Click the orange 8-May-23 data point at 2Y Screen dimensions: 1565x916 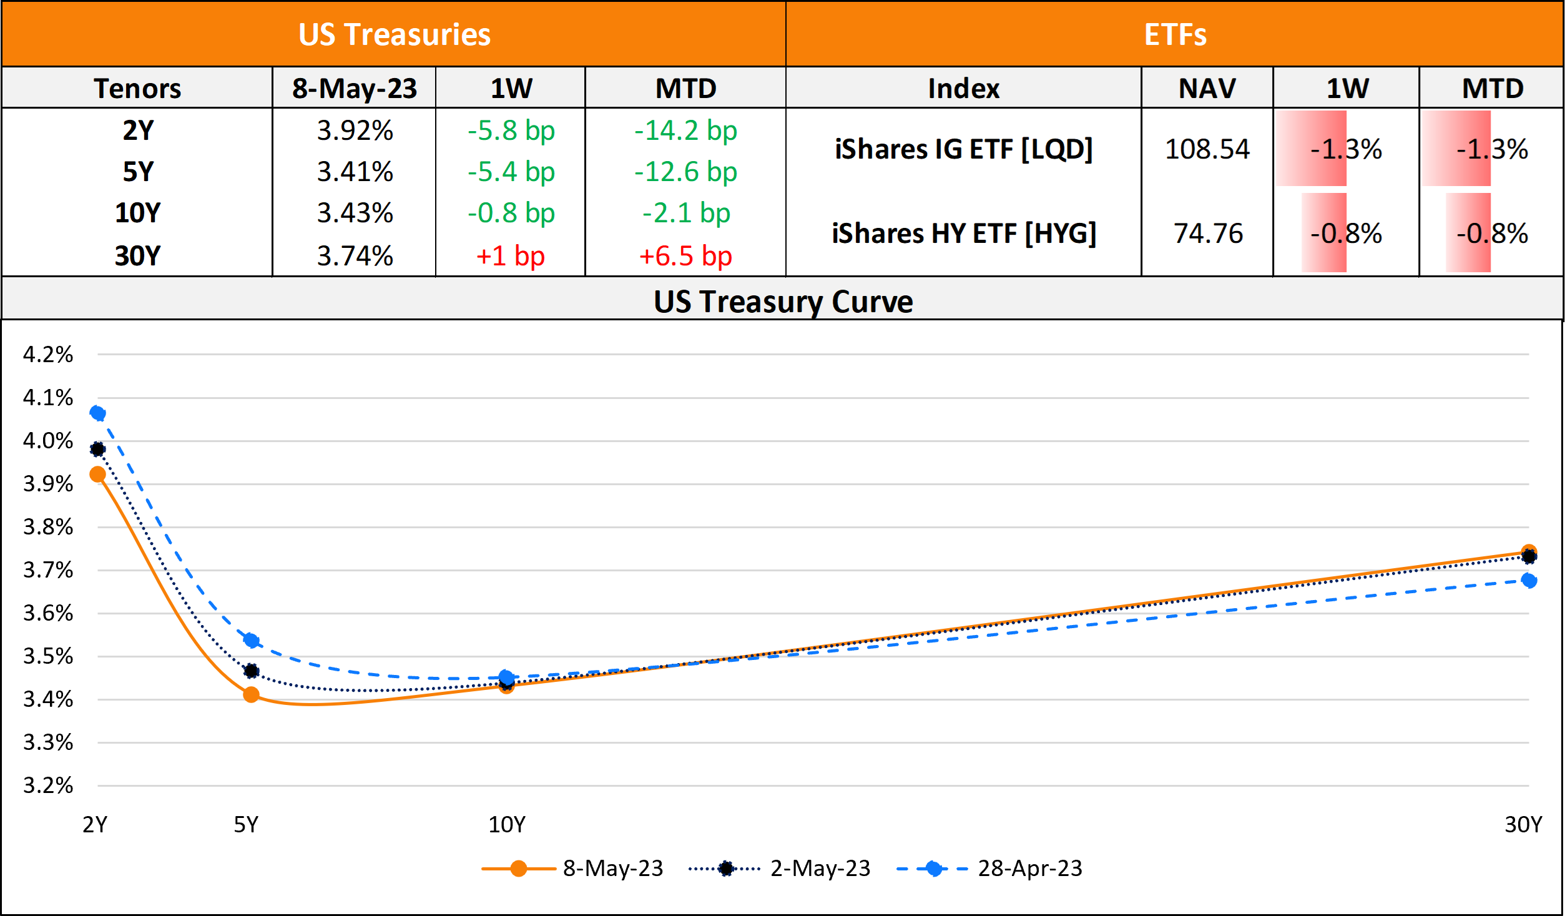click(97, 475)
